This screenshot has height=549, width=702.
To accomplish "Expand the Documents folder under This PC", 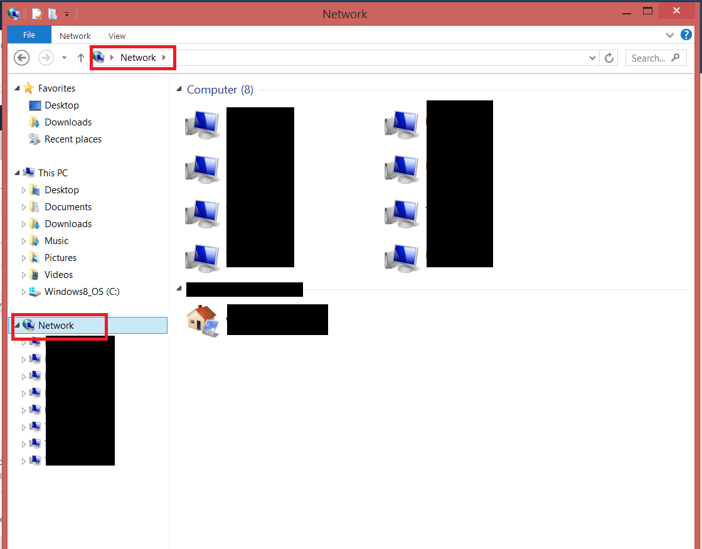I will coord(24,207).
